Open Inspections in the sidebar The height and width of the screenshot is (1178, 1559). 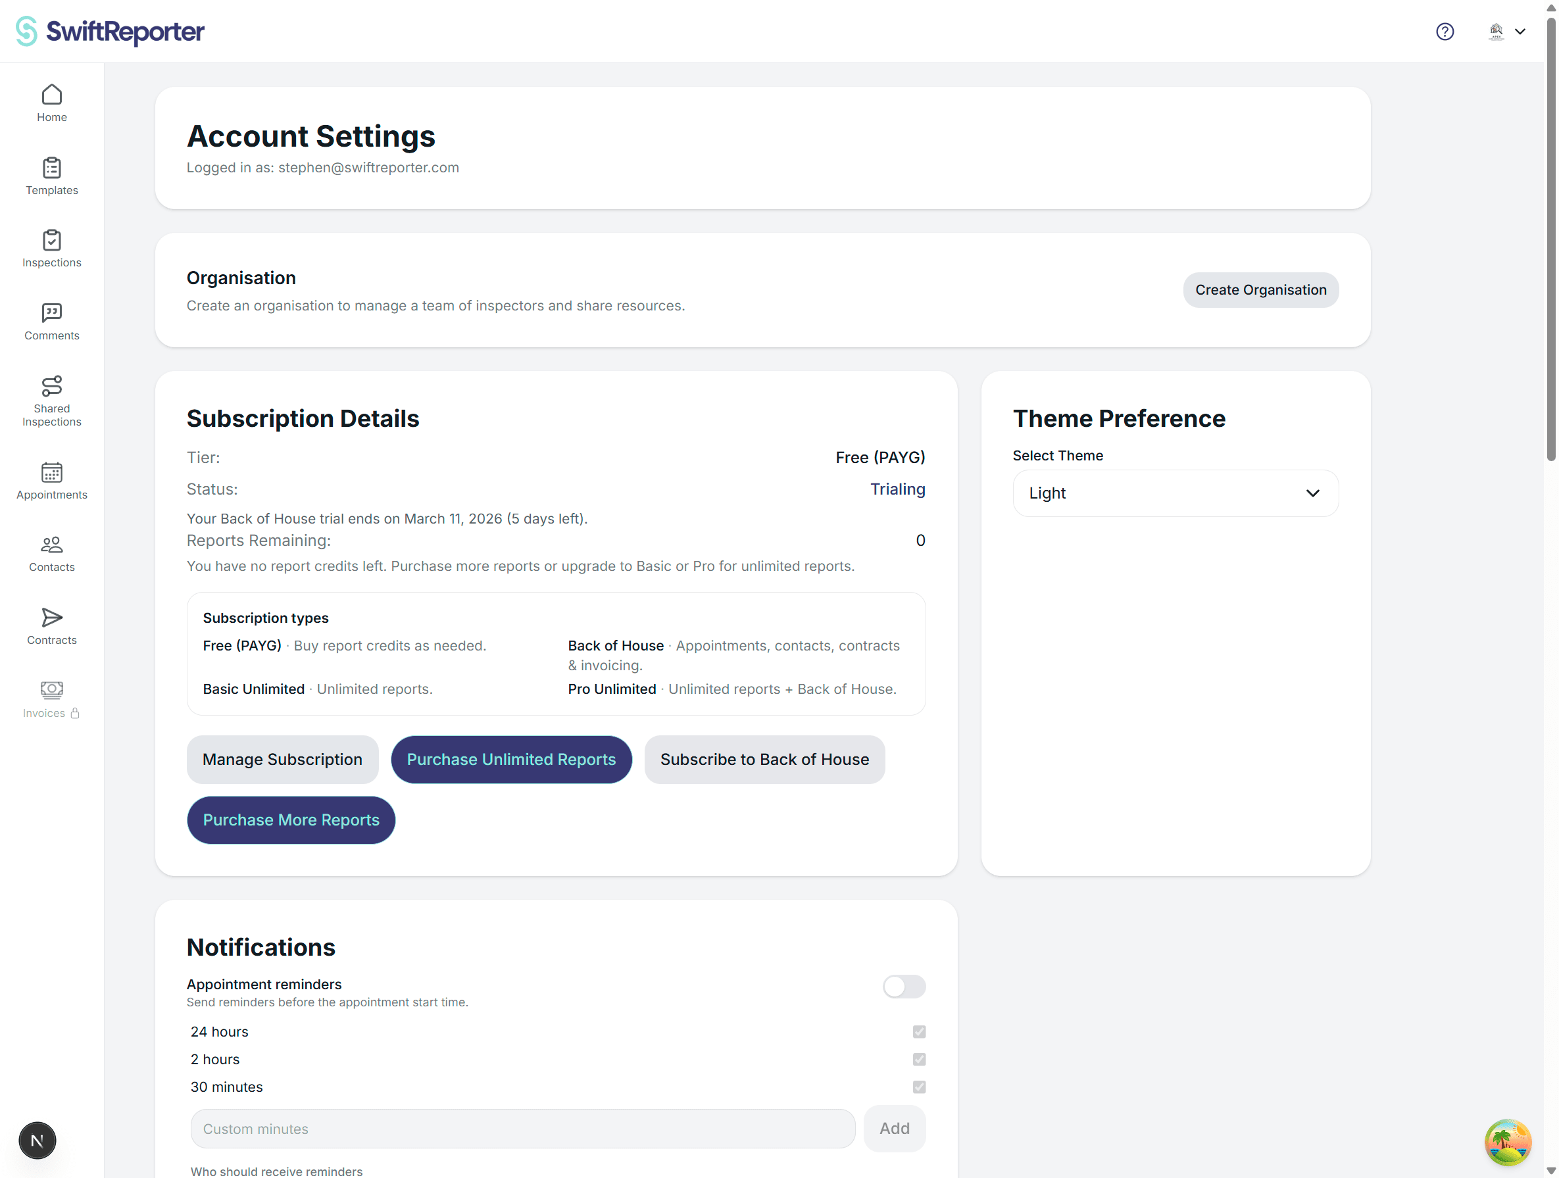[52, 249]
